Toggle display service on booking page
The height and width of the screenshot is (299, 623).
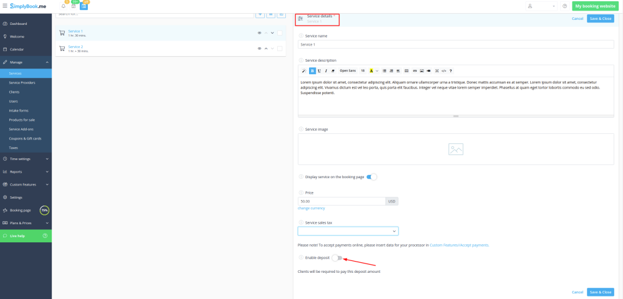pos(371,177)
